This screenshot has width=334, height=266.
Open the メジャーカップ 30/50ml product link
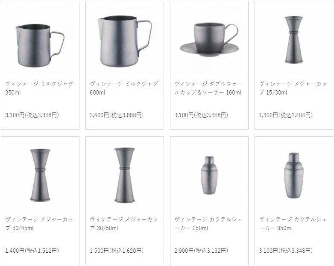(x=124, y=224)
